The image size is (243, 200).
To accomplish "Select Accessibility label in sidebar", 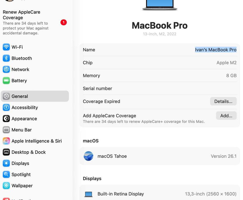I will point(25,107).
